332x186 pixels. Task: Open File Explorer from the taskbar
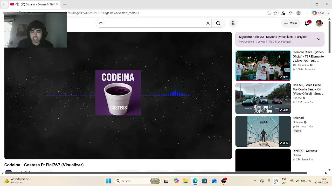coord(185,181)
